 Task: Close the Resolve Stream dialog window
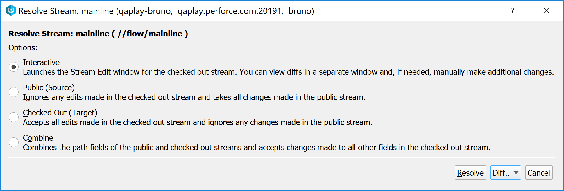tap(546, 11)
